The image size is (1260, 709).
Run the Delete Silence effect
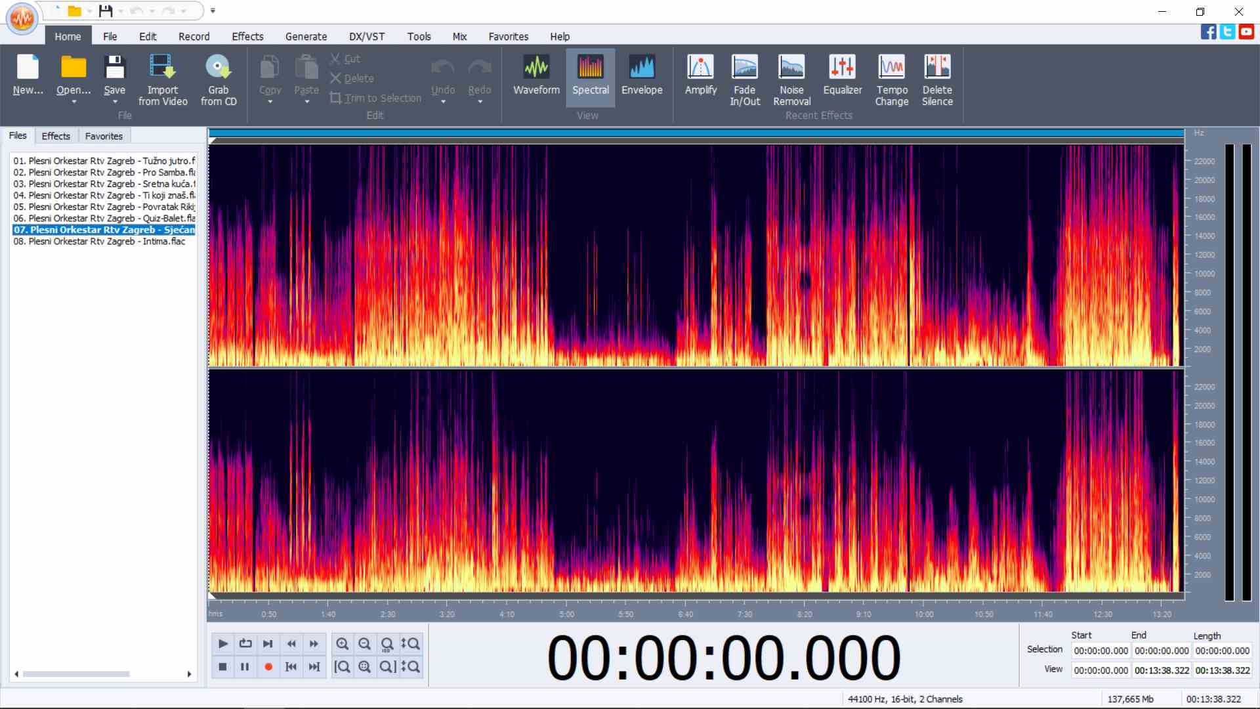pyautogui.click(x=937, y=80)
